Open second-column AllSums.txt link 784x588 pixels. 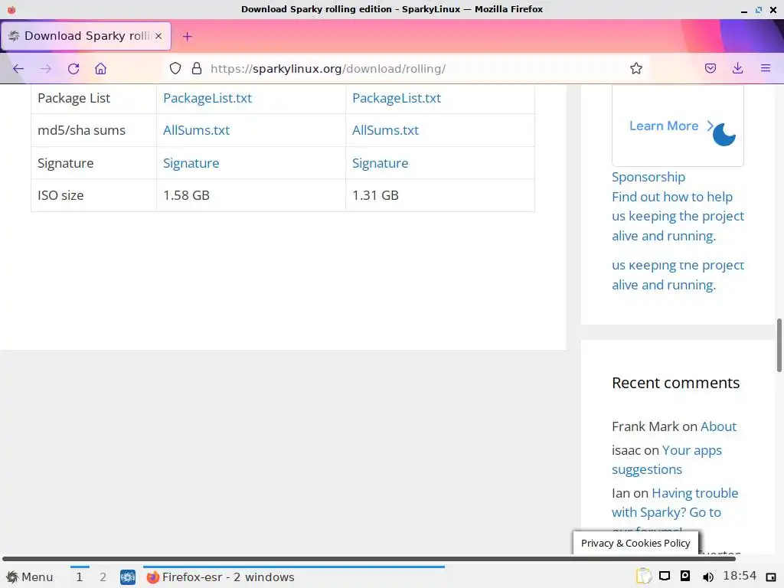tap(385, 130)
